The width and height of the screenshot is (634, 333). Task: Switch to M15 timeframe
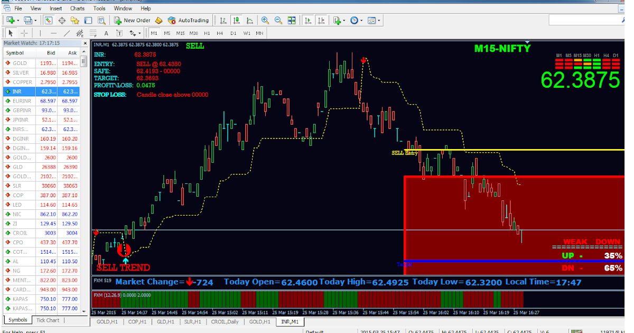click(180, 33)
